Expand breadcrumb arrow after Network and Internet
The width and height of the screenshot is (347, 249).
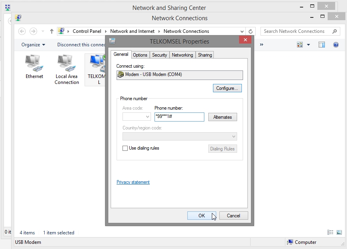click(159, 31)
